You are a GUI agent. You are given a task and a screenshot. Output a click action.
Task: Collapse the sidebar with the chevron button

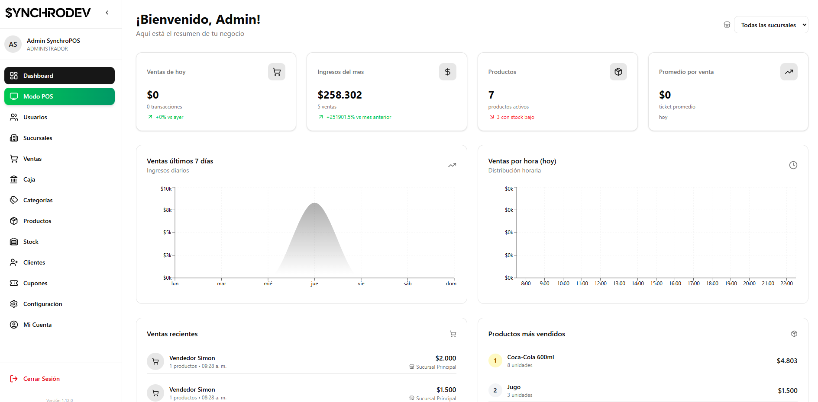(x=107, y=13)
